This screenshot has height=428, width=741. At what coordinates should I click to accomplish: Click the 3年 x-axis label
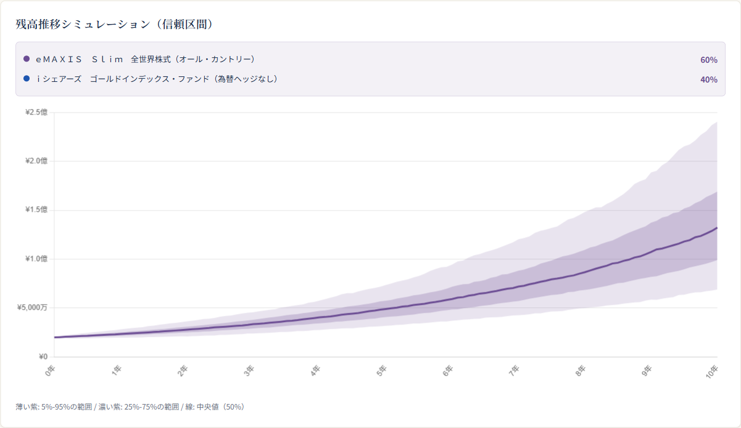[249, 370]
